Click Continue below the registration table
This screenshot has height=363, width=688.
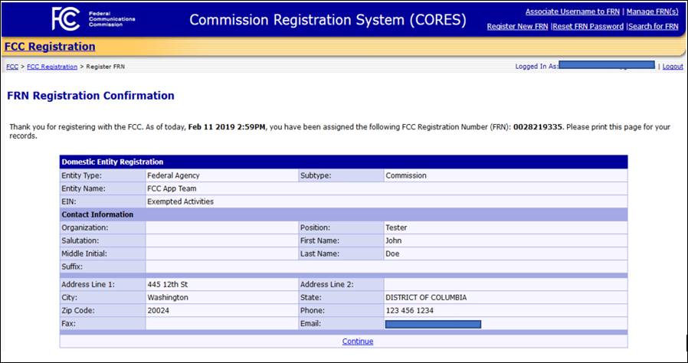pyautogui.click(x=358, y=341)
